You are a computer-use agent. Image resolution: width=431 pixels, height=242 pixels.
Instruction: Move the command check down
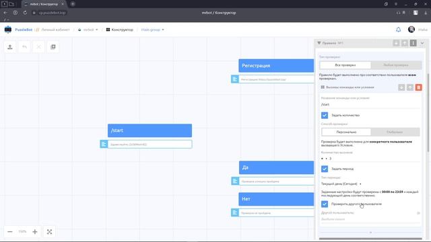point(401,87)
